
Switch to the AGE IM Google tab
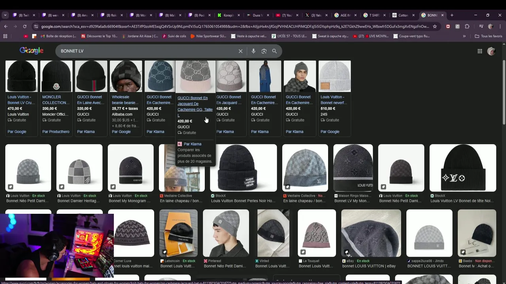pyautogui.click(x=345, y=15)
